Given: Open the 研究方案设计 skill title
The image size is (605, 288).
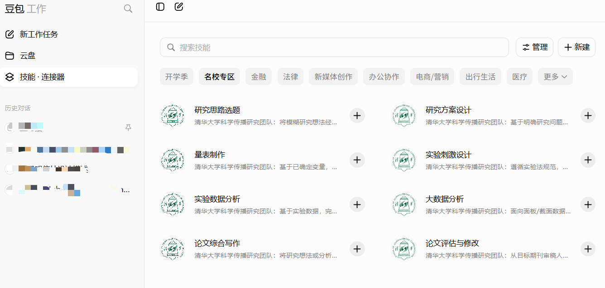Looking at the screenshot, I should click(x=448, y=110).
